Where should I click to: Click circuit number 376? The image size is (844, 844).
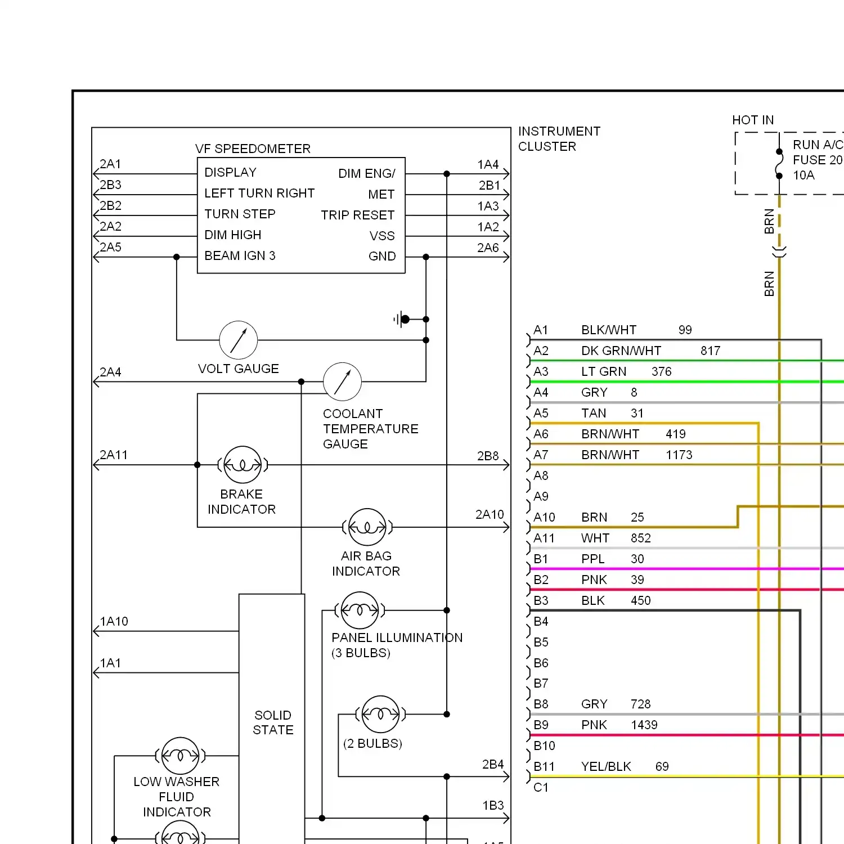point(662,371)
